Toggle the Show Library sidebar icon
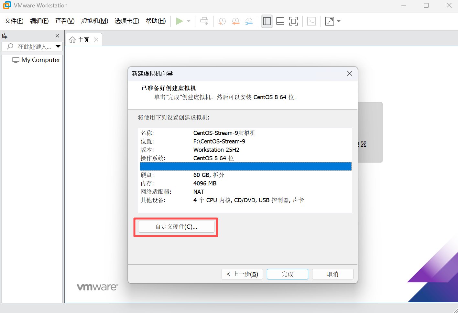 pyautogui.click(x=267, y=21)
